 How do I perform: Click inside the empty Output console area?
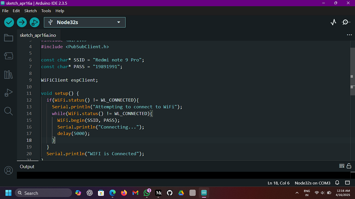184,175
